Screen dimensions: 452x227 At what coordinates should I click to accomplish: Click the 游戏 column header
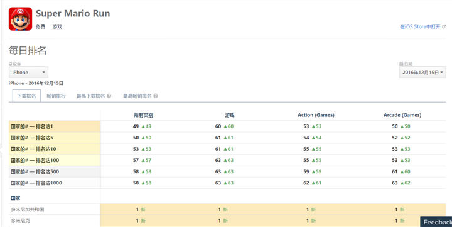[230, 115]
